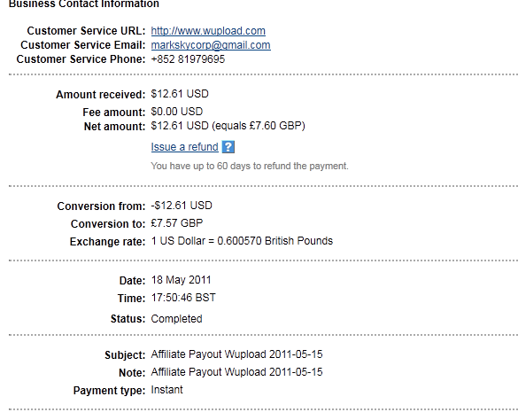
Task: Click the Subject Affiliate Payout Wupload text
Action: (x=237, y=354)
